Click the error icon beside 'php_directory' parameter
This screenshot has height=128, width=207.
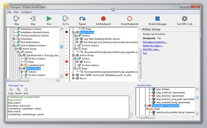tap(153, 96)
